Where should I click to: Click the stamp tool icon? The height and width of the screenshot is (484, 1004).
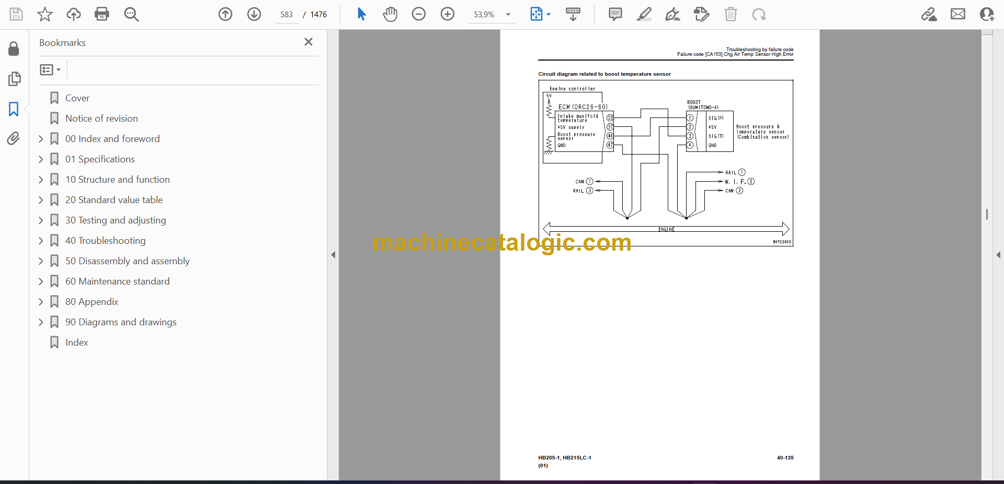tap(702, 14)
